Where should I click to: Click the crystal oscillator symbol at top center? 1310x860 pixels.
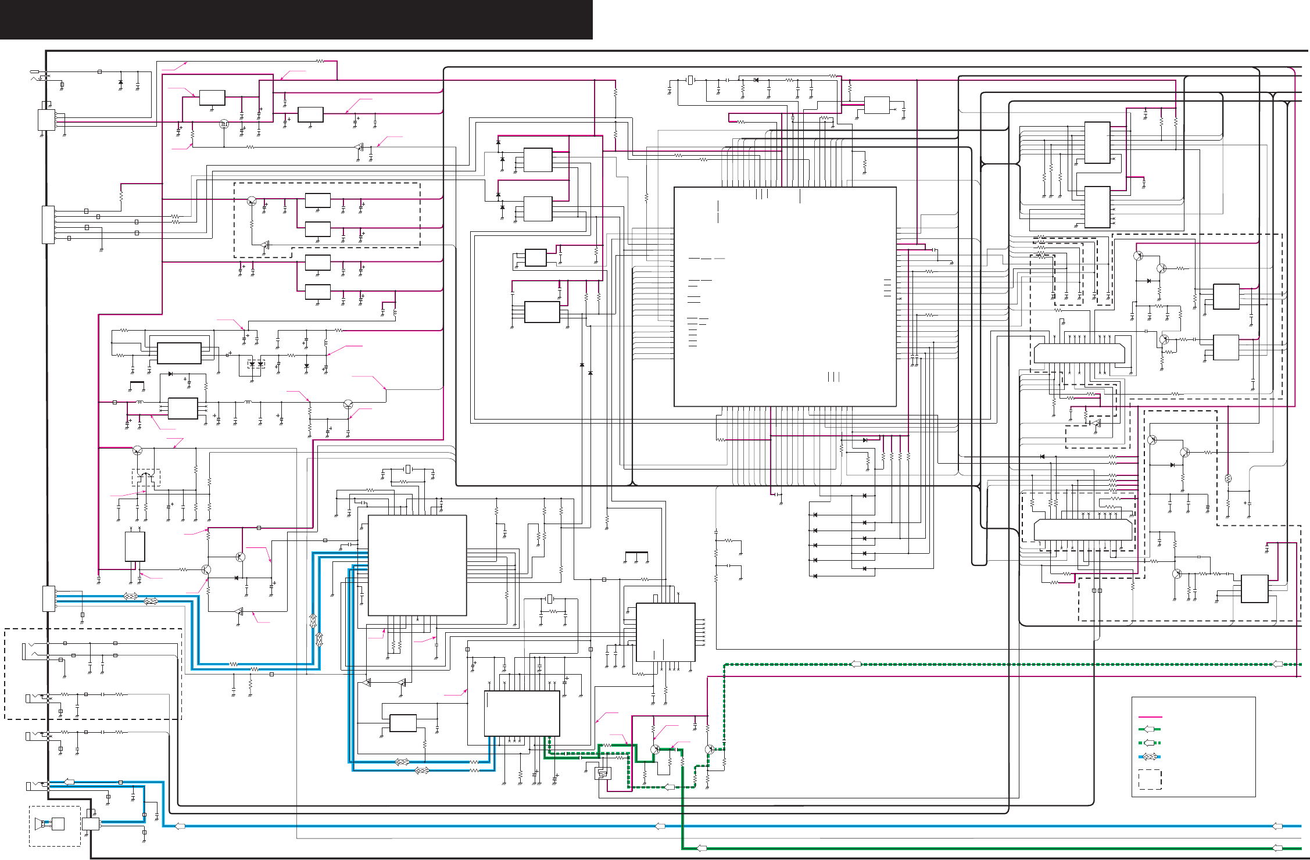690,80
